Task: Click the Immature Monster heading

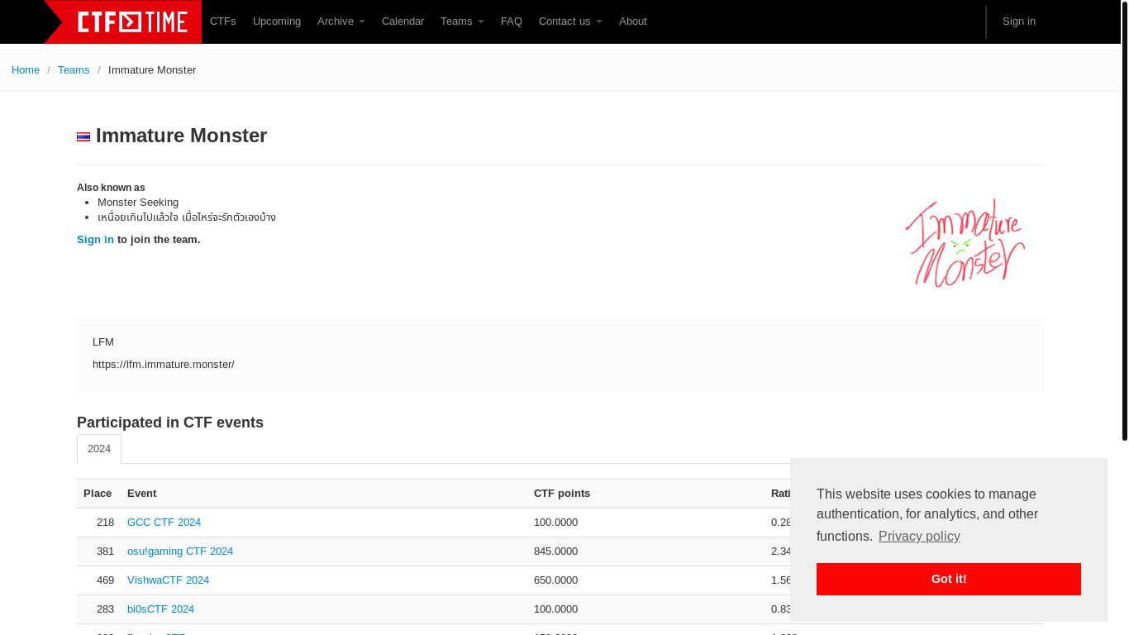Action: [181, 136]
